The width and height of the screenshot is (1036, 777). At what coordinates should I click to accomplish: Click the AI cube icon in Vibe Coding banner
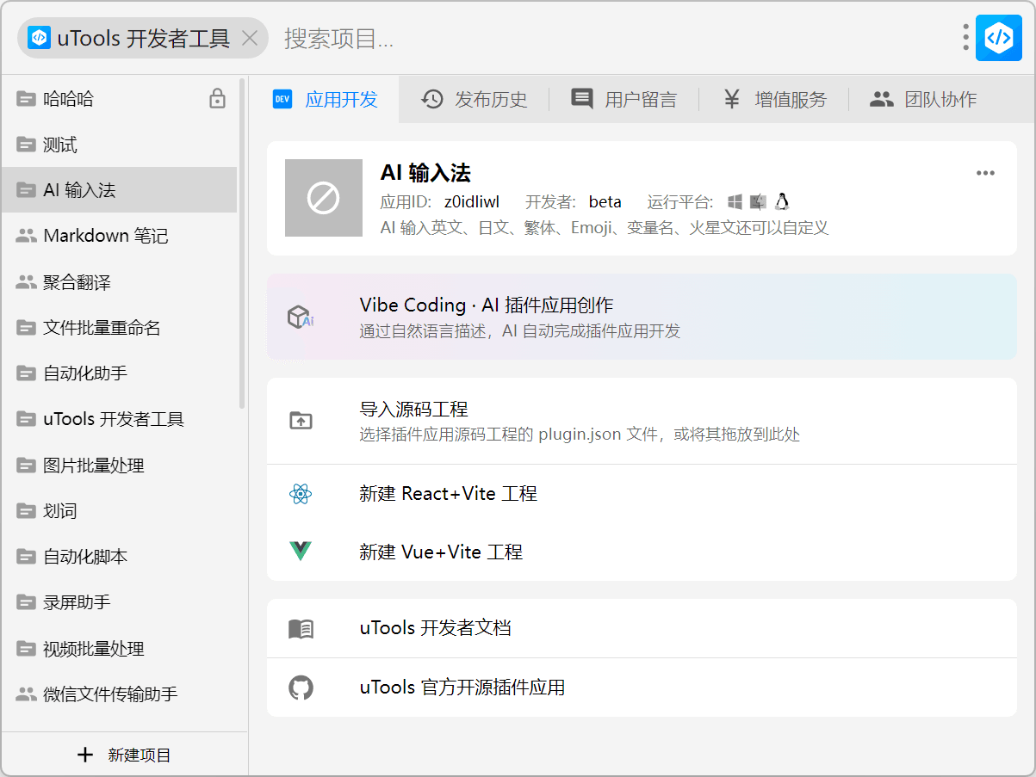301,317
